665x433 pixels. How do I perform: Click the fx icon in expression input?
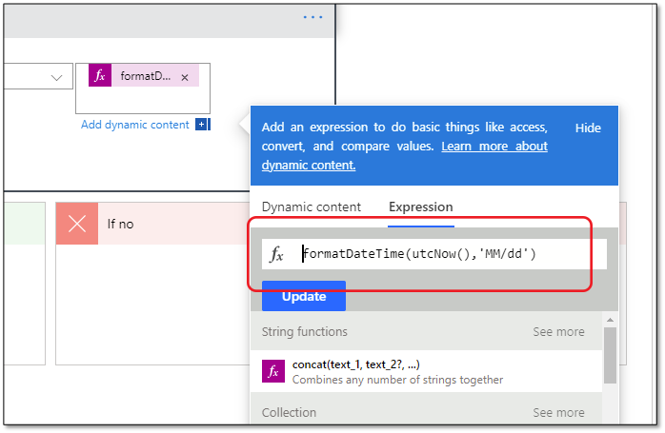(276, 254)
